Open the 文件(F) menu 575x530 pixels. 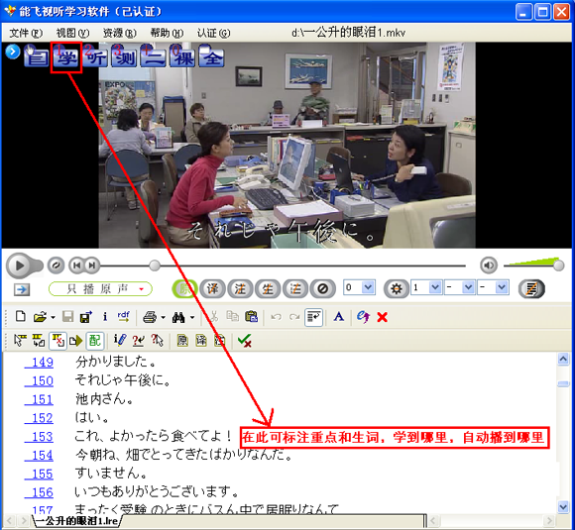[26, 33]
